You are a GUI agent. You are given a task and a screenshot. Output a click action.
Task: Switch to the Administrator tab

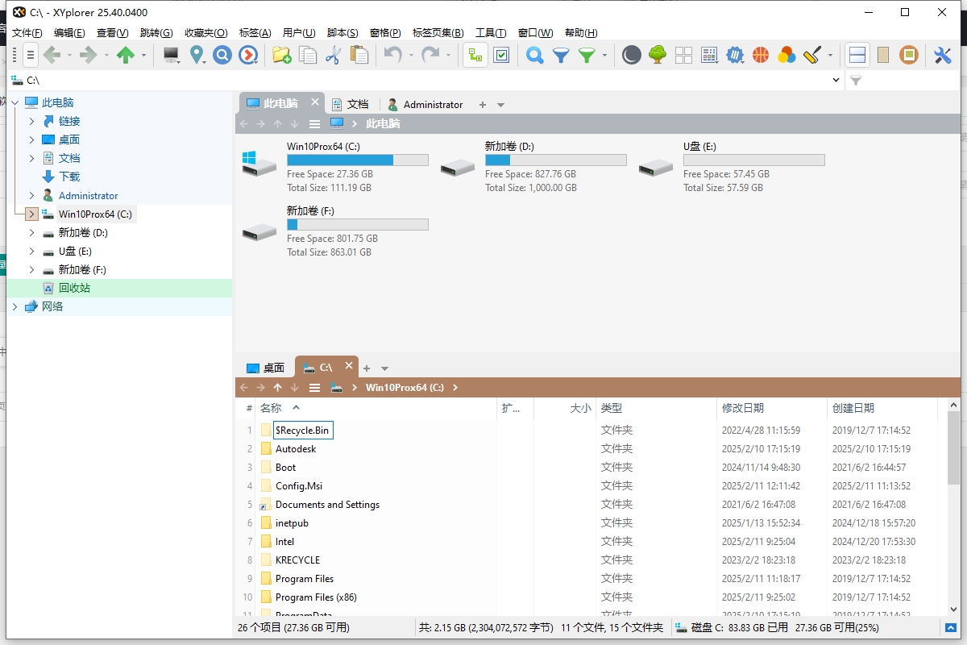point(425,105)
